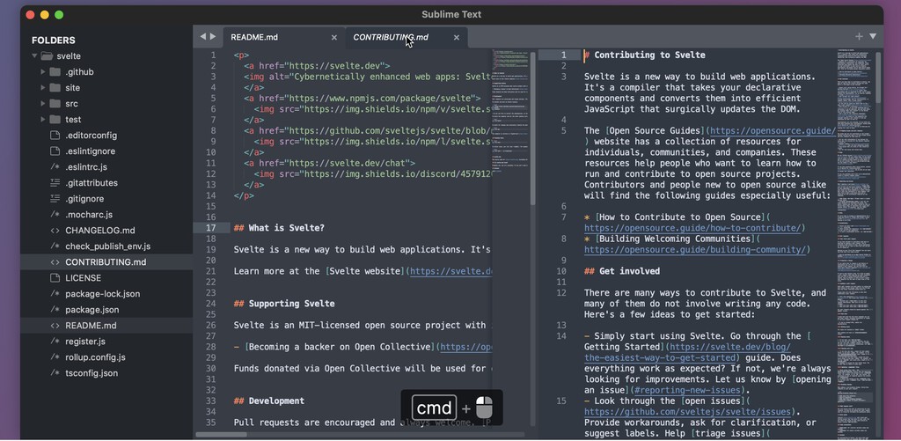The image size is (901, 441).
Task: Click the README minimap preview
Action: [509, 109]
